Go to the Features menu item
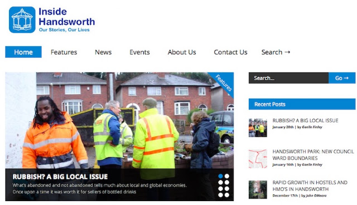 click(64, 52)
